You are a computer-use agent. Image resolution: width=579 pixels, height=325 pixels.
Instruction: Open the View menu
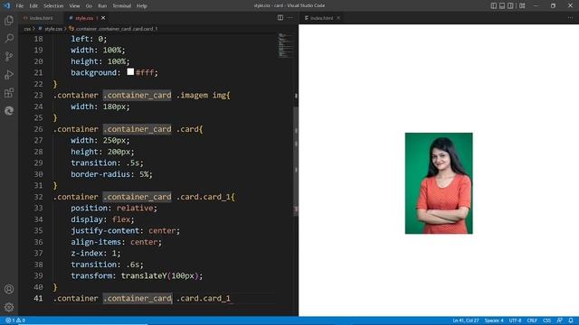pyautogui.click(x=74, y=6)
